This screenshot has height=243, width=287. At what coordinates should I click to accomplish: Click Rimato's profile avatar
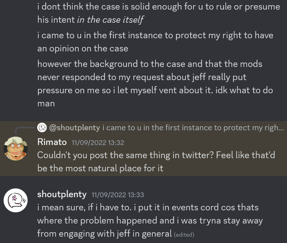click(16, 148)
